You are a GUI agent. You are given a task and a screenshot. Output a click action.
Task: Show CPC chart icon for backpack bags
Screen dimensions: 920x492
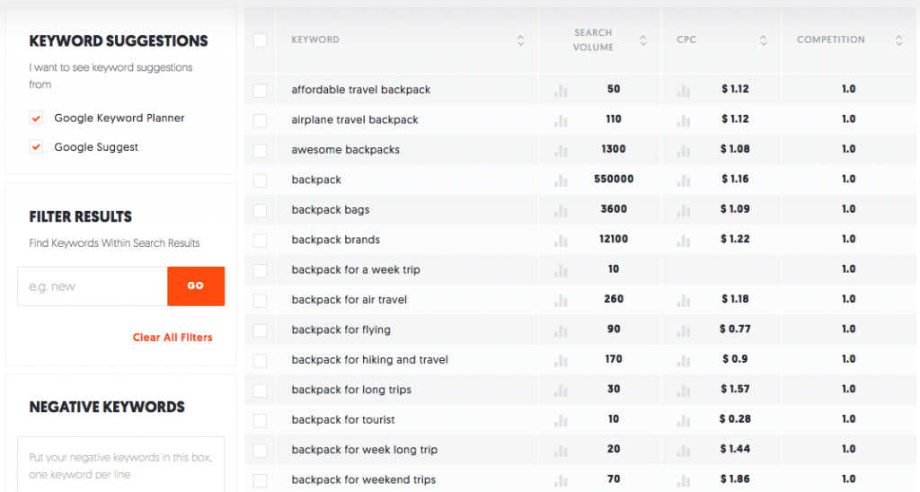(x=684, y=210)
